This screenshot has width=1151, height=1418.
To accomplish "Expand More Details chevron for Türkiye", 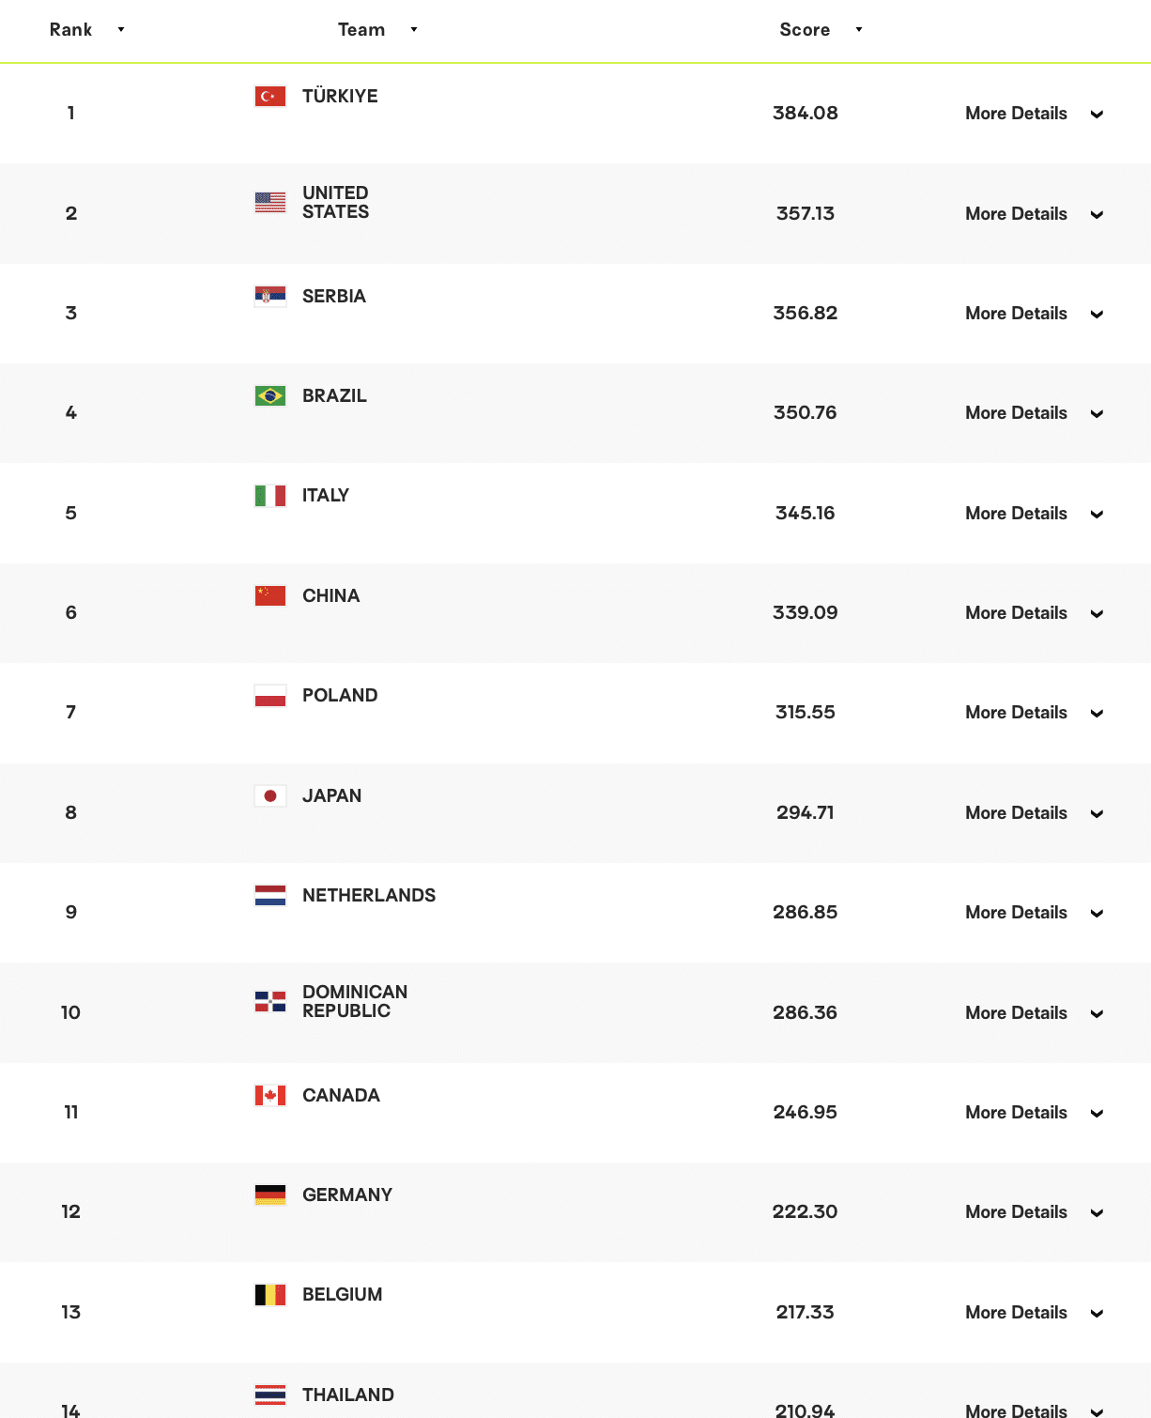I will pos(1097,115).
